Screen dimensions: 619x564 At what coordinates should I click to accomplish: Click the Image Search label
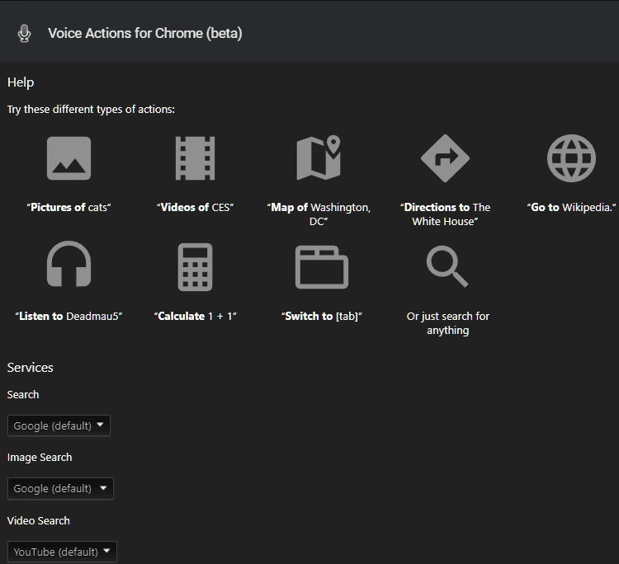pyautogui.click(x=40, y=458)
